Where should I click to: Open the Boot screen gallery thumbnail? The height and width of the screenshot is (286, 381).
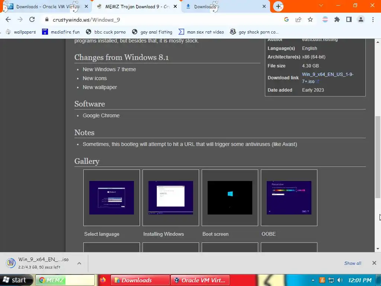[230, 198]
